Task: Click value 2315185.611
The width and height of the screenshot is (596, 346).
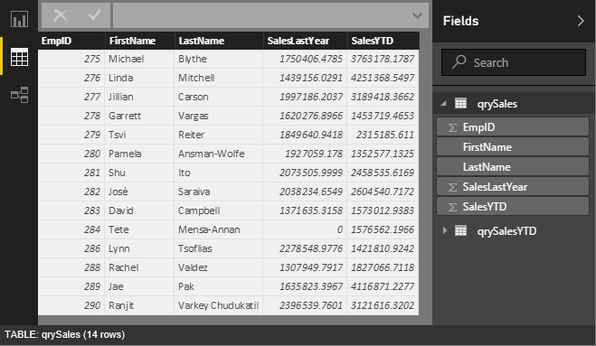Action: pyautogui.click(x=385, y=135)
